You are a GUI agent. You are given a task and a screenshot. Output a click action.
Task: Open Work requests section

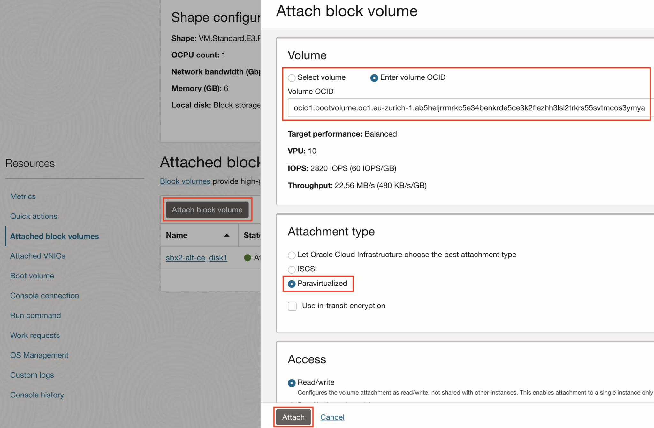point(35,336)
